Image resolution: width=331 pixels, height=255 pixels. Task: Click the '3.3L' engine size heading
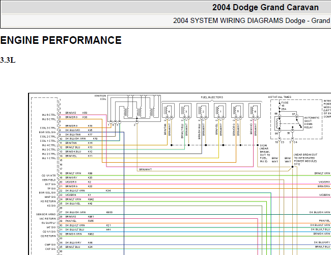(8, 60)
